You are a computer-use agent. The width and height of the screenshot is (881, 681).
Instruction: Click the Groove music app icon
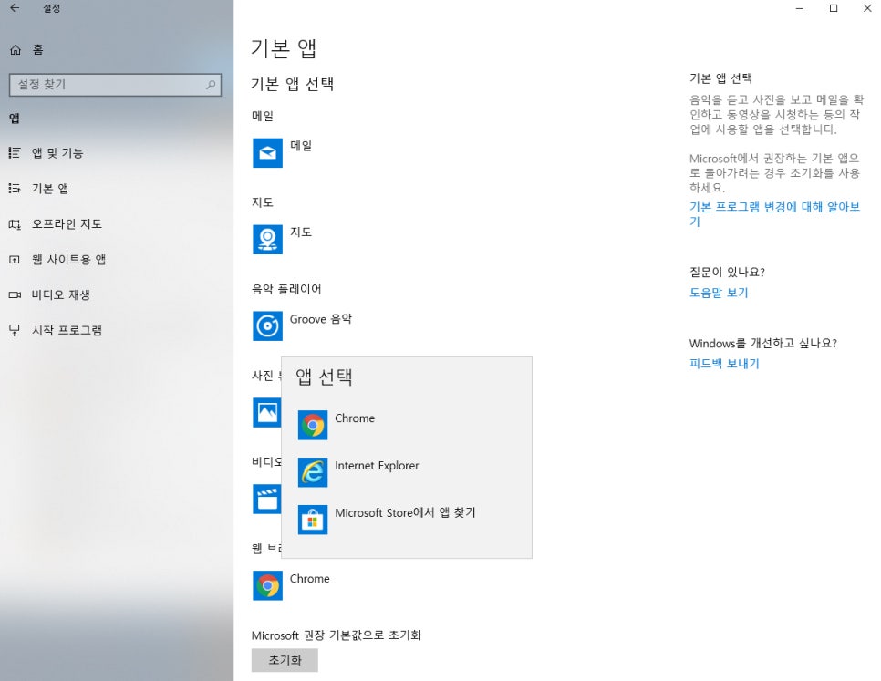click(267, 325)
